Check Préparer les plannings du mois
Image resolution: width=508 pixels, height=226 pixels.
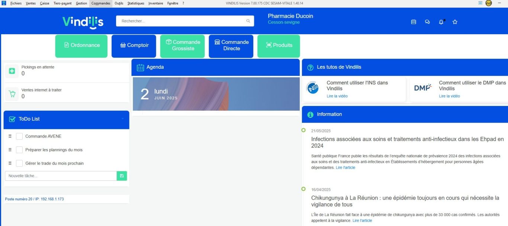[x=19, y=150]
